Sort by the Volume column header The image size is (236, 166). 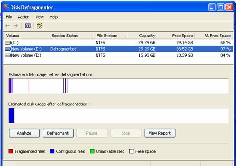coord(26,36)
